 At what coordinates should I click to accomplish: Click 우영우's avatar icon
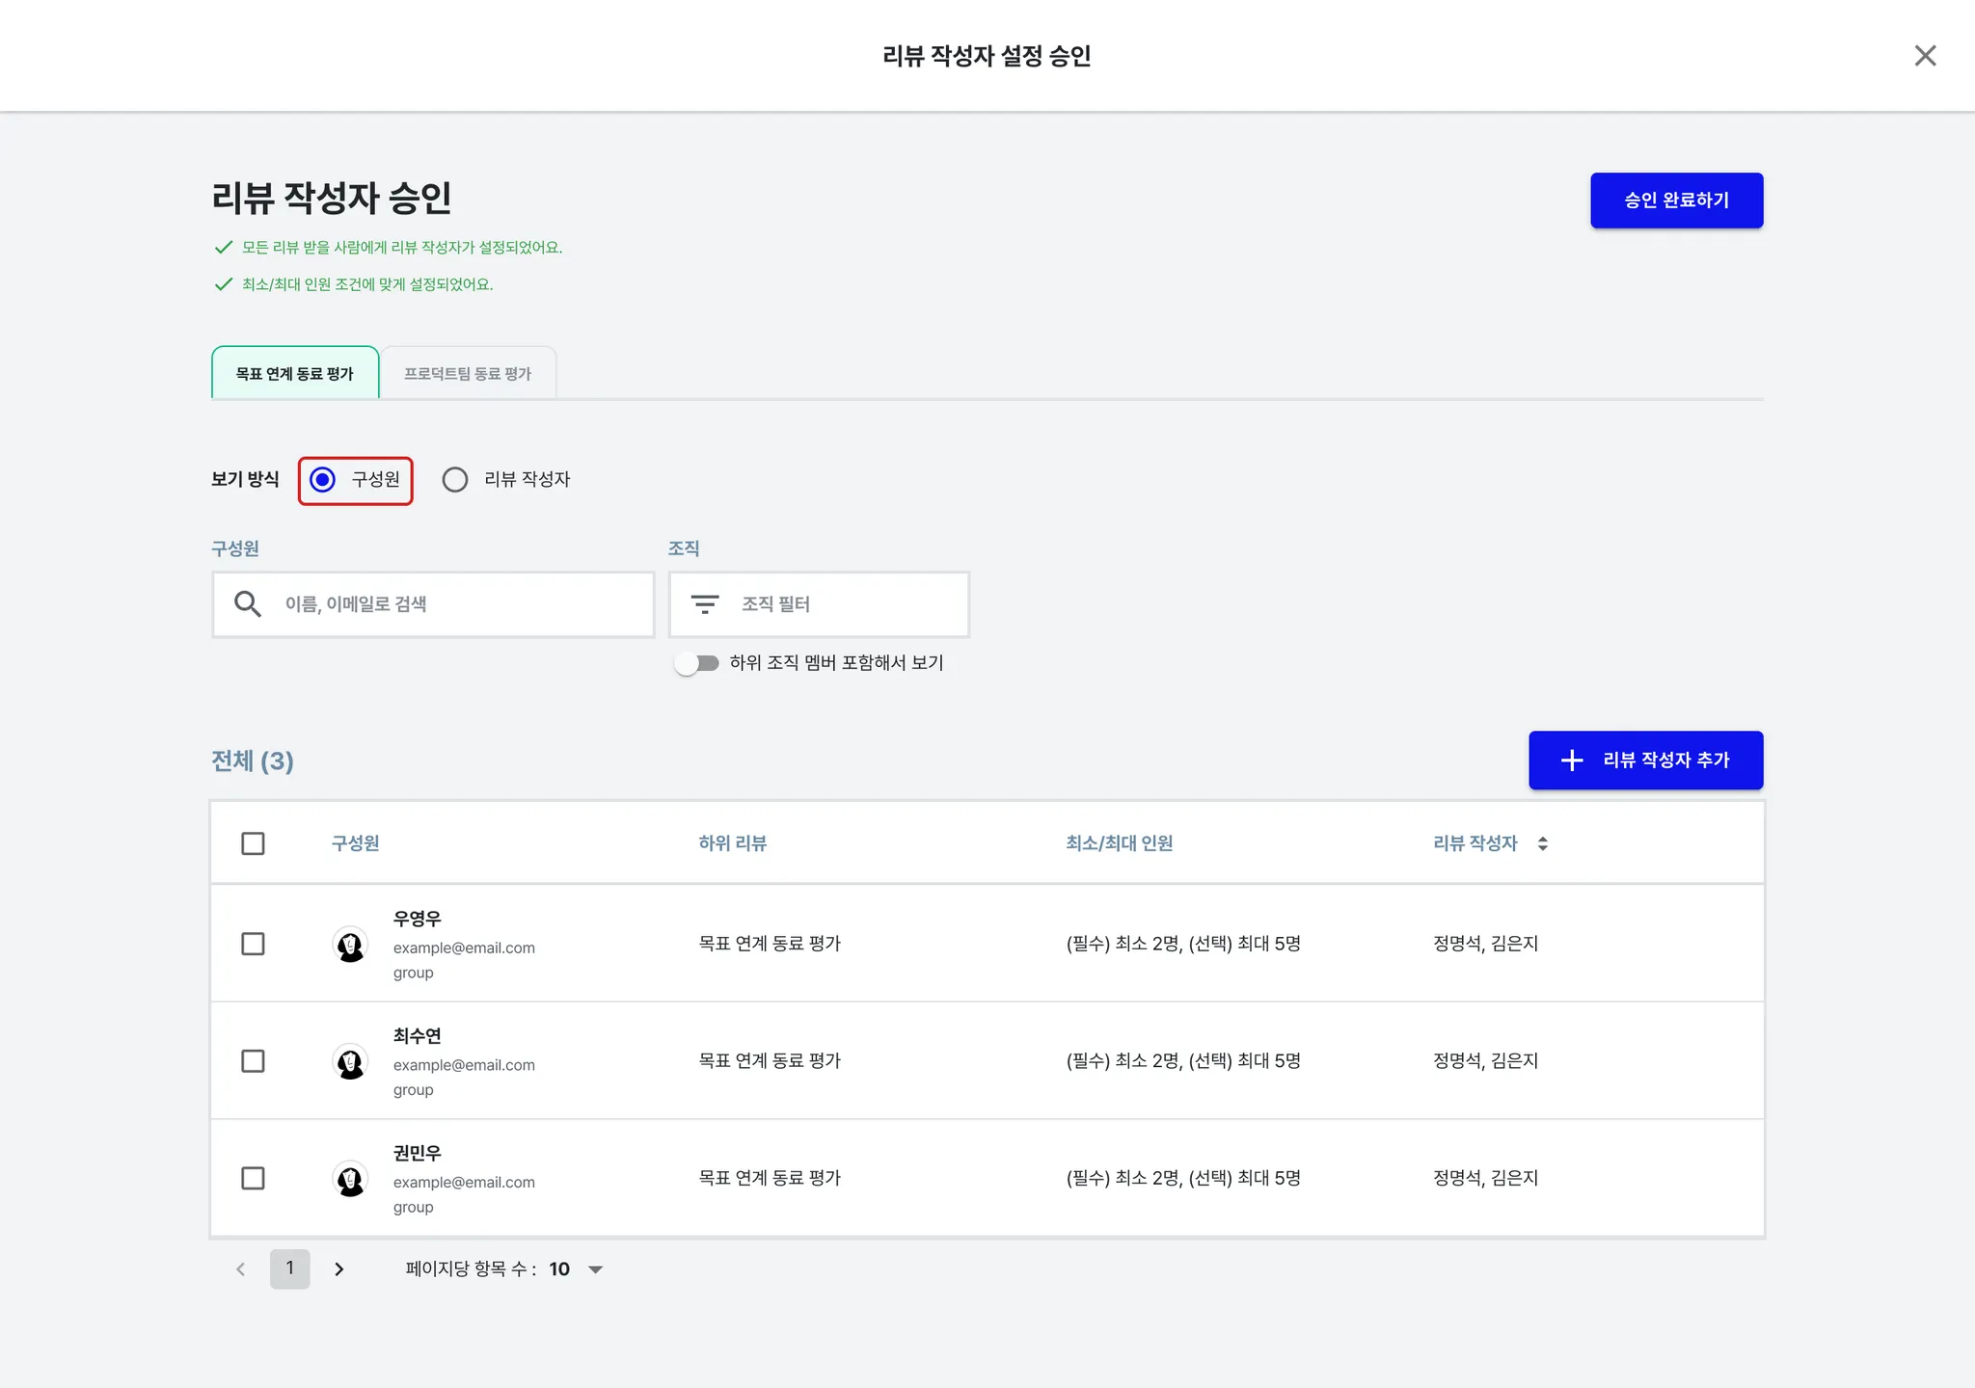[x=350, y=945]
